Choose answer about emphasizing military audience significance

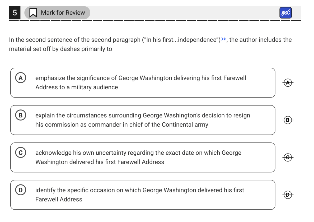143,83
